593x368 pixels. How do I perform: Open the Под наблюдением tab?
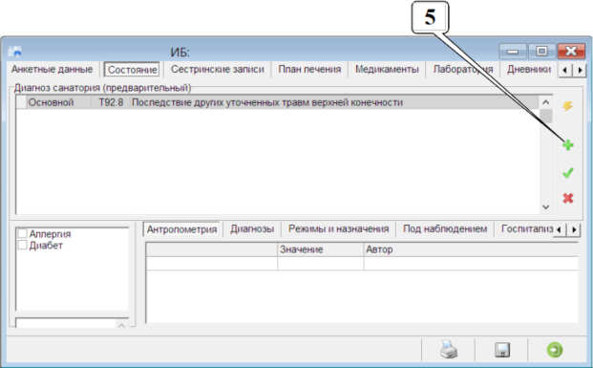coord(445,229)
